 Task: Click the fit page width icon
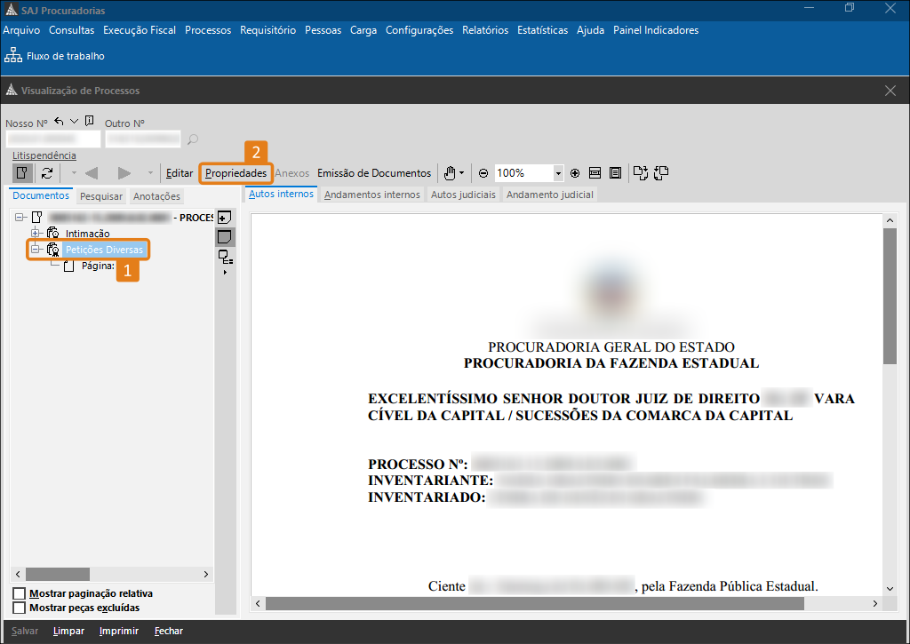(x=595, y=173)
